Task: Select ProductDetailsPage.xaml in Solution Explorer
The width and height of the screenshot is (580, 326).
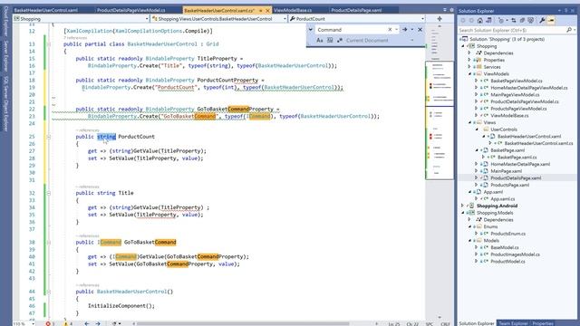Action: (516, 177)
